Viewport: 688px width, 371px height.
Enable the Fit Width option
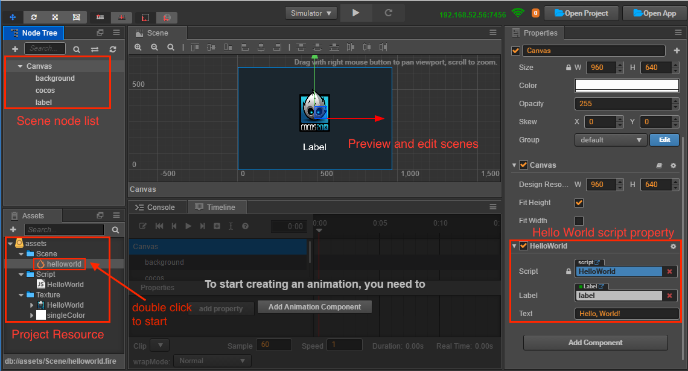coord(579,221)
